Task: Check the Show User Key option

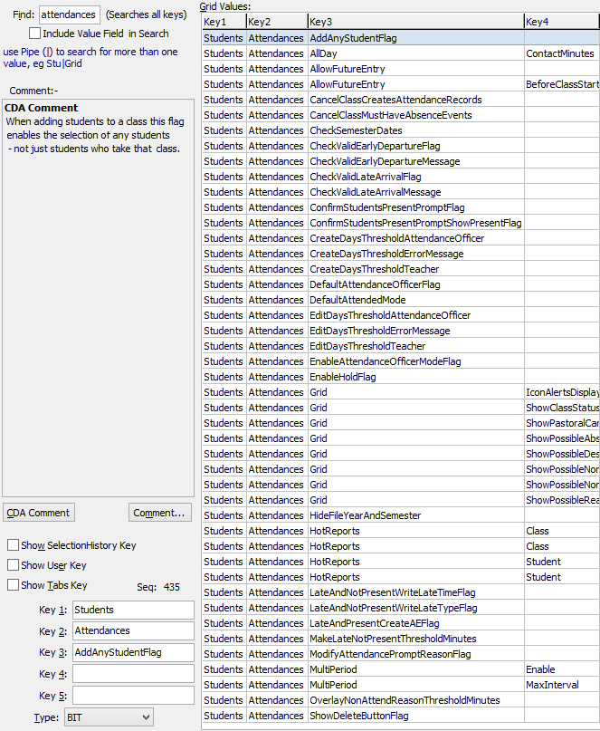Action: 14,565
